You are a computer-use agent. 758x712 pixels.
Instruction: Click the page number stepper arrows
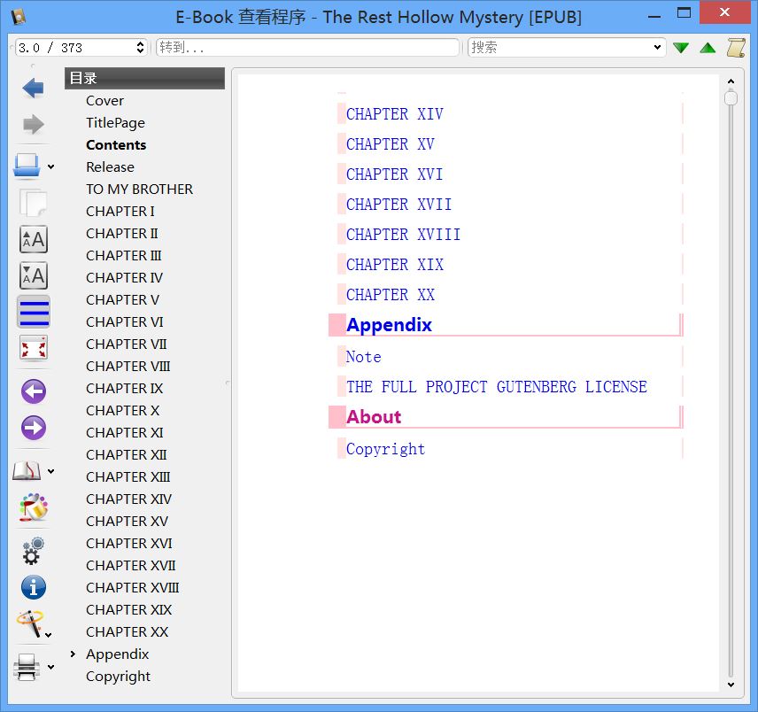coord(140,47)
